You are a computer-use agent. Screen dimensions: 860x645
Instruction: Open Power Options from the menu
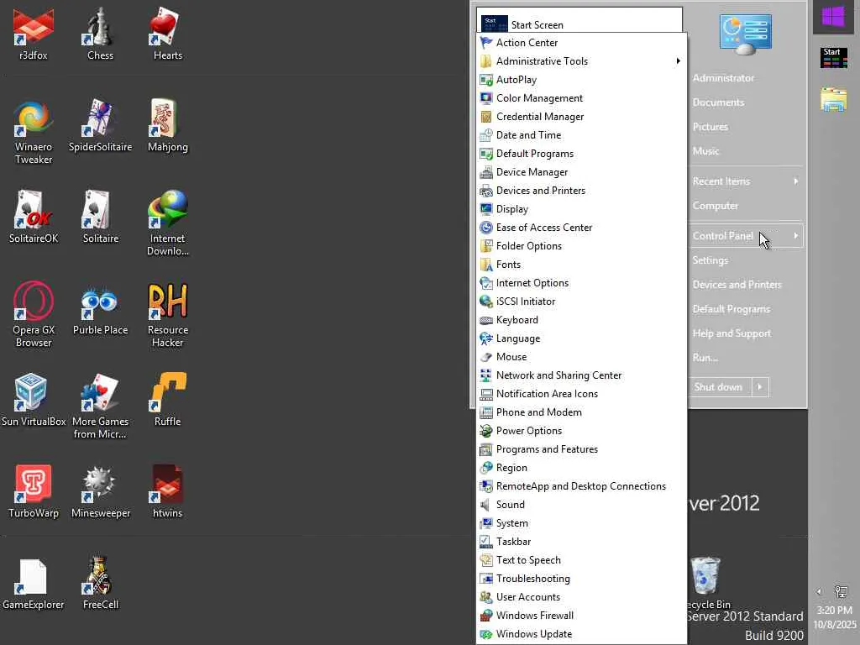pos(581,431)
